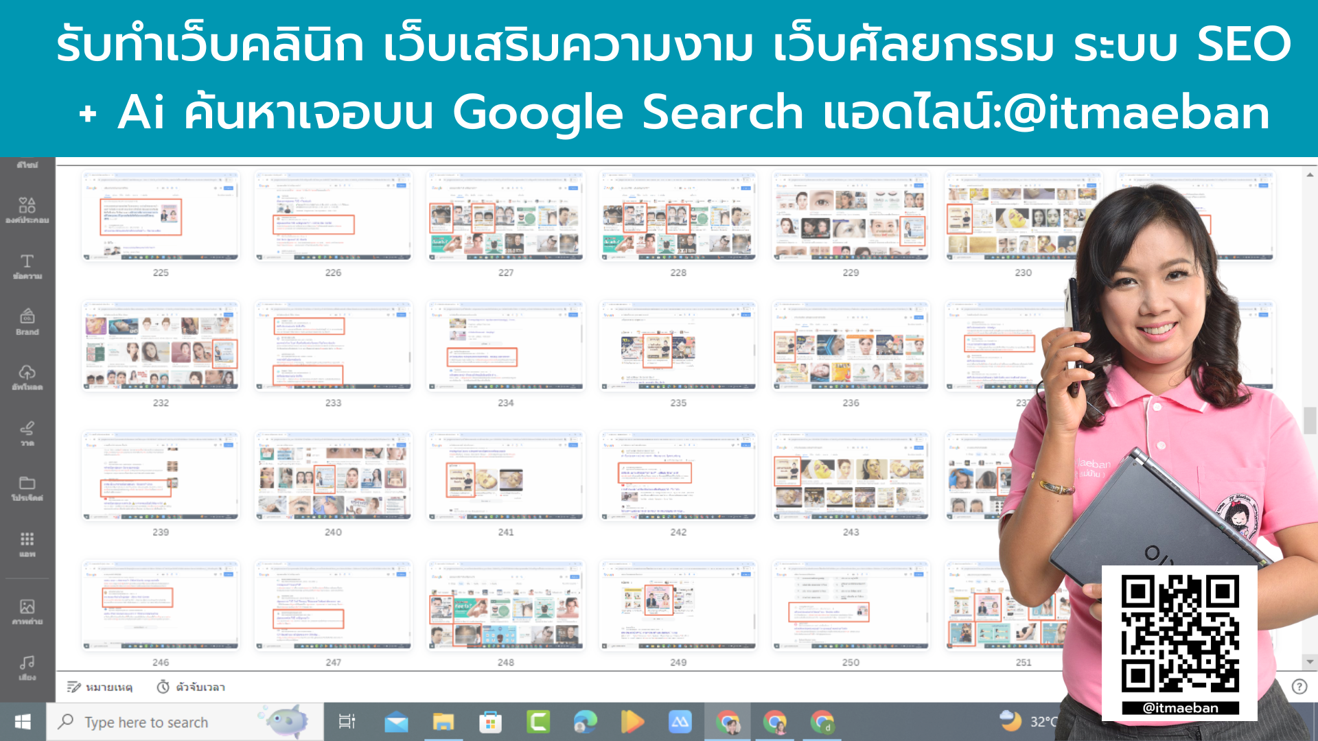Open the ดีไซน์ (Design) panel
This screenshot has height=741, width=1318.
[x=26, y=165]
